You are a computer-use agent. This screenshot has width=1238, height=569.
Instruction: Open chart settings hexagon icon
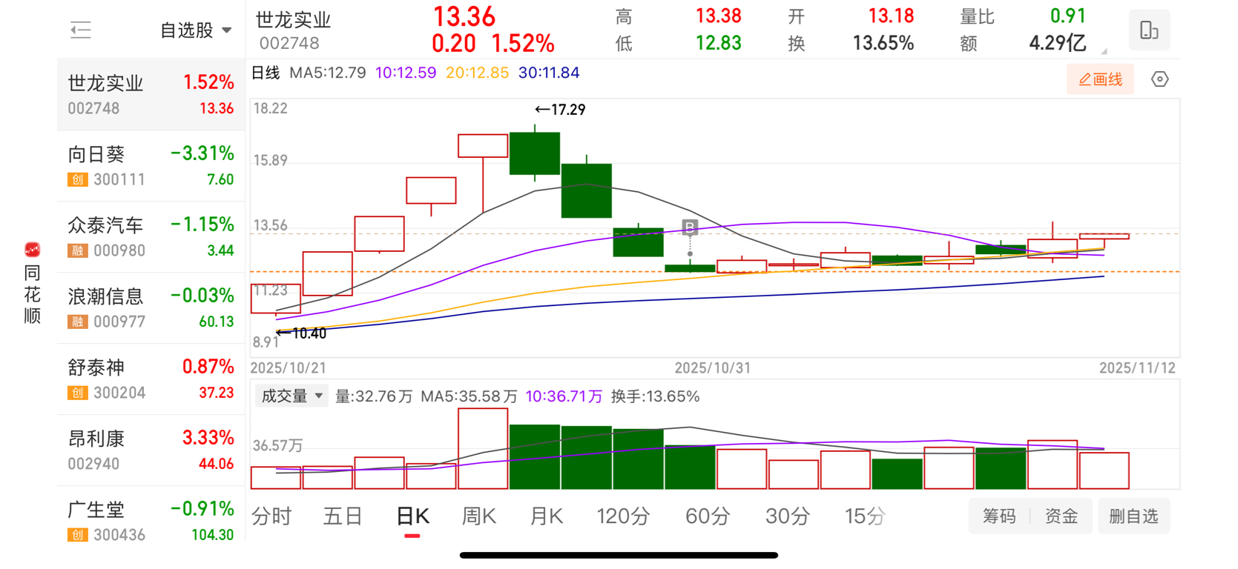1160,79
